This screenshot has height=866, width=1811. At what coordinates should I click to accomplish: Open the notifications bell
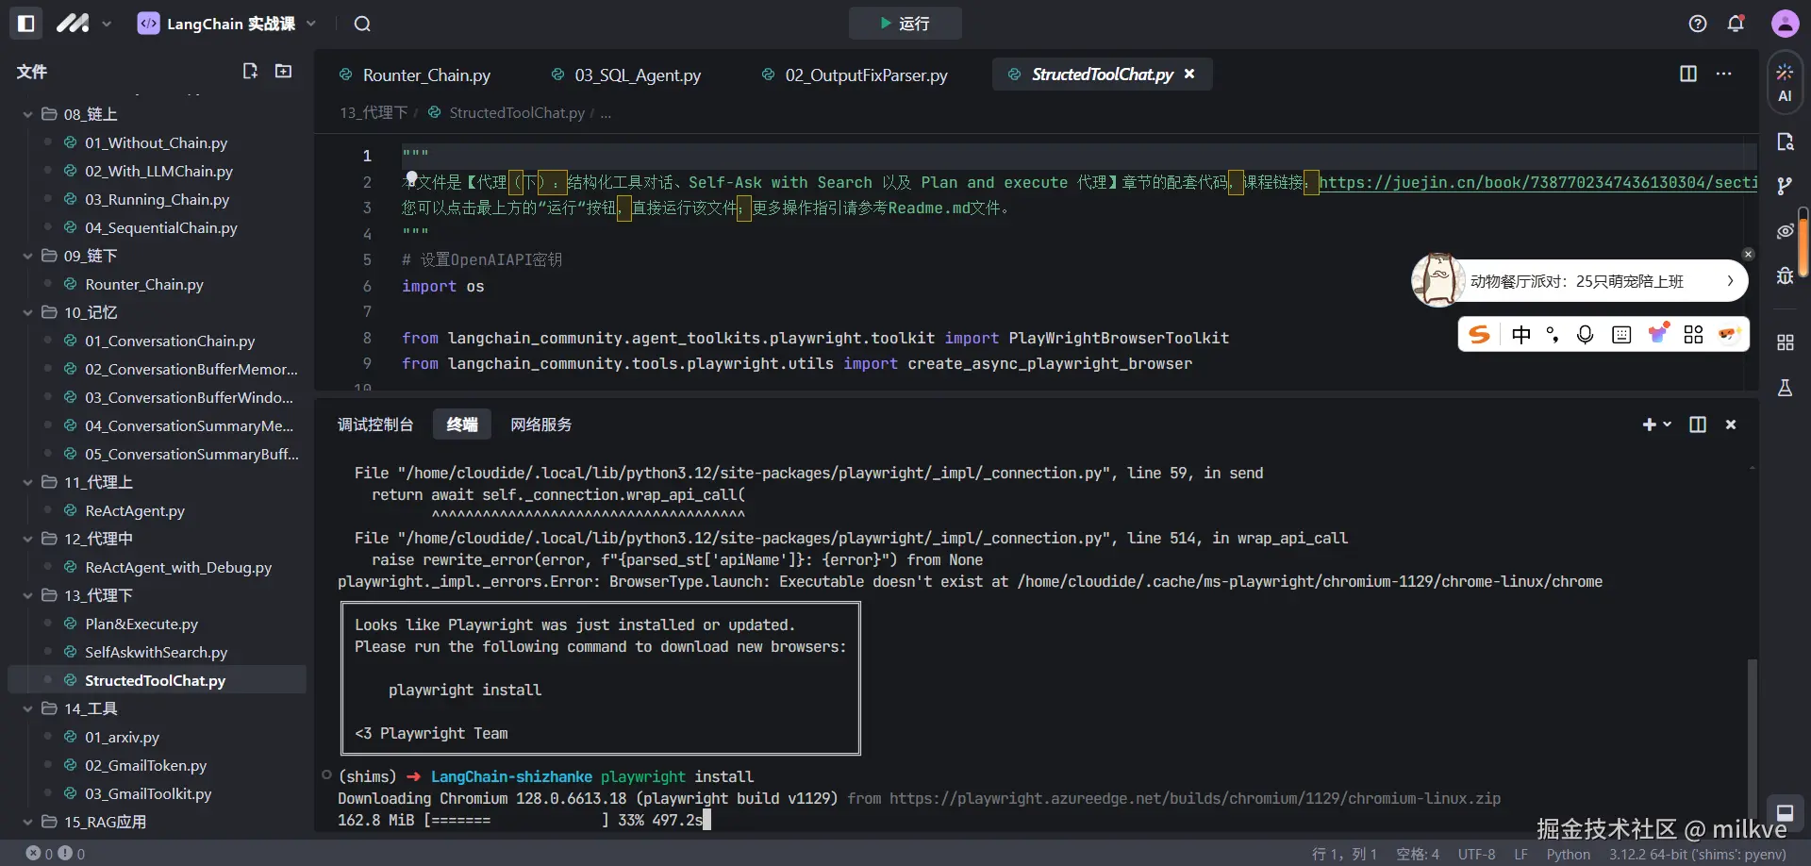click(x=1736, y=24)
